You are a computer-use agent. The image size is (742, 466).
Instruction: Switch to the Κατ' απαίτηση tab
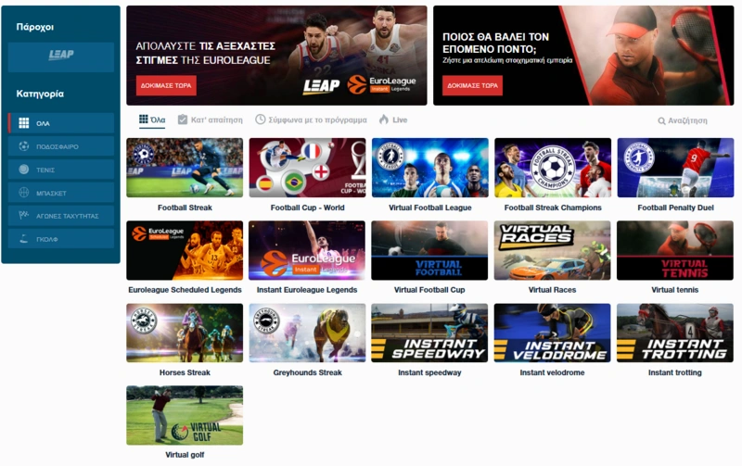[x=211, y=120]
